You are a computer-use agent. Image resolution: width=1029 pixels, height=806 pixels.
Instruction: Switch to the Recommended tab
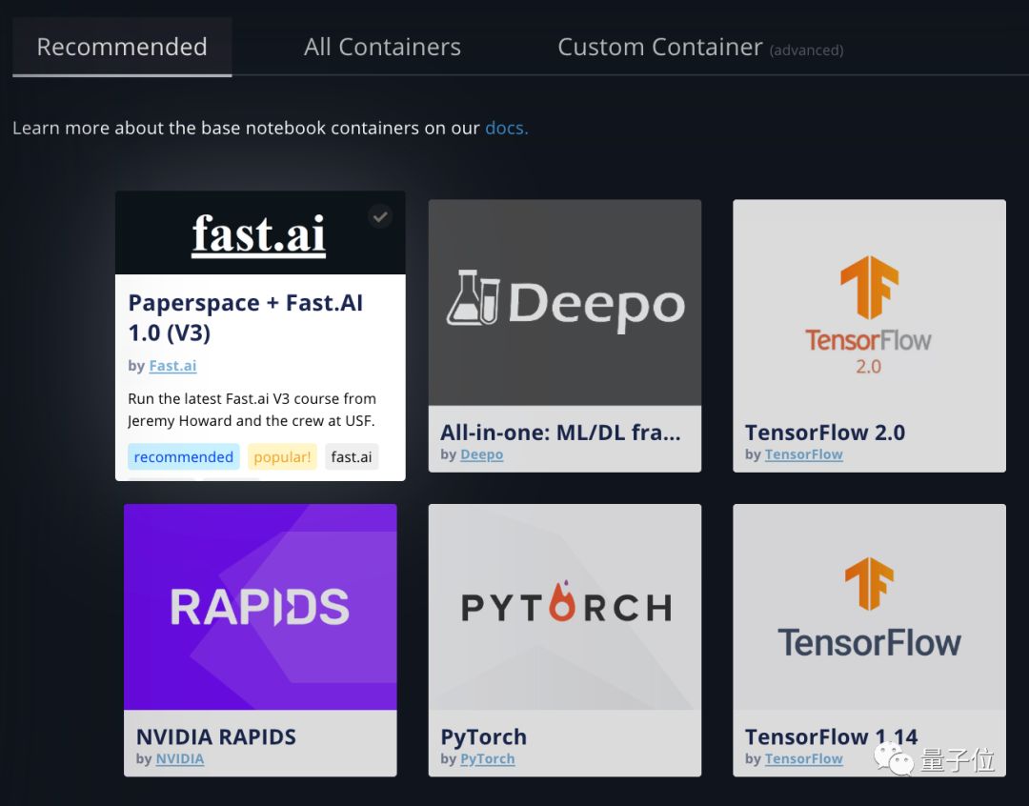pyautogui.click(x=122, y=47)
